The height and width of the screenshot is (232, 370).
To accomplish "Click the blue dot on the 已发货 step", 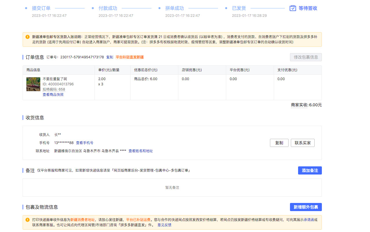I will click(226, 8).
